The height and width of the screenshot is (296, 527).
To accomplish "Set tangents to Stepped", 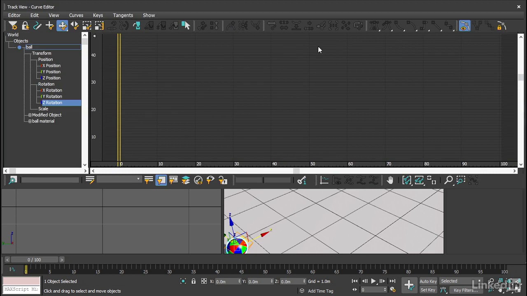I will (x=424, y=26).
